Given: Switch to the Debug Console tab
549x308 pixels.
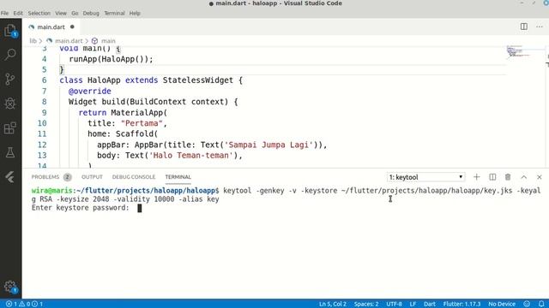Looking at the screenshot, I should click(x=134, y=177).
